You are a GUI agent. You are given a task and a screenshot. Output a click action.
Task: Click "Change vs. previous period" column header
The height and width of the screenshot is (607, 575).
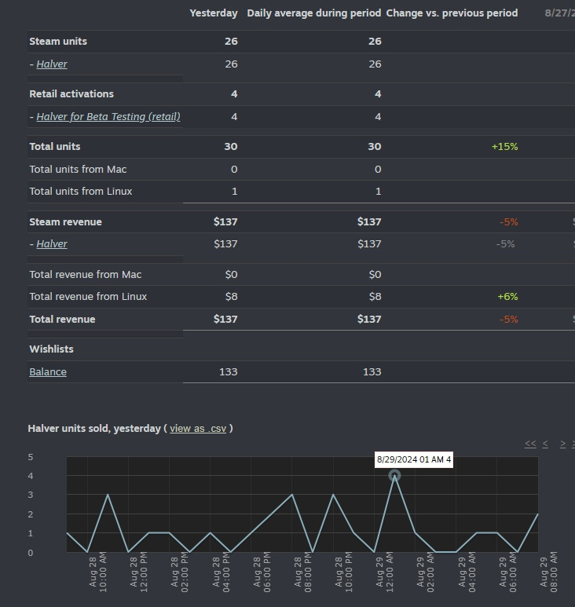click(452, 13)
